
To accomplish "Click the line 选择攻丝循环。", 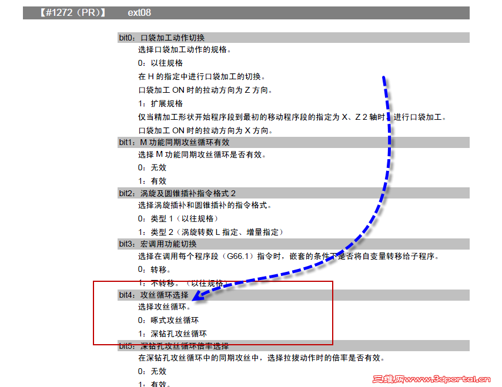I will tap(164, 307).
